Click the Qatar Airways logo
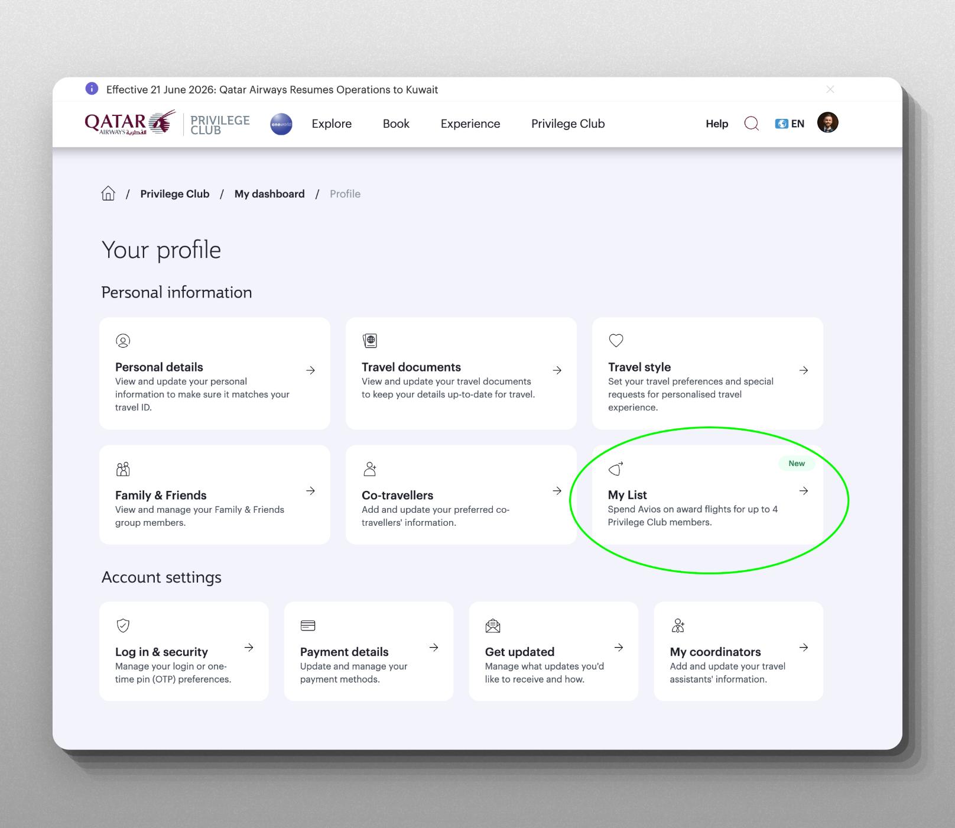Image resolution: width=955 pixels, height=828 pixels. pyautogui.click(x=130, y=123)
